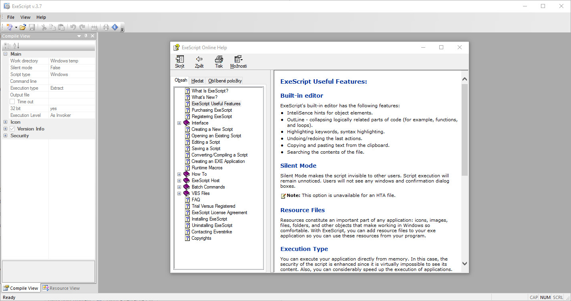Sort properties alphabetically
571x301 pixels.
pyautogui.click(x=16, y=46)
